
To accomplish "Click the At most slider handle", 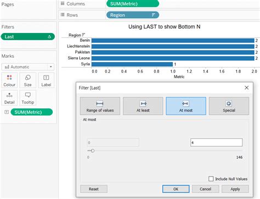I will pos(93,151).
